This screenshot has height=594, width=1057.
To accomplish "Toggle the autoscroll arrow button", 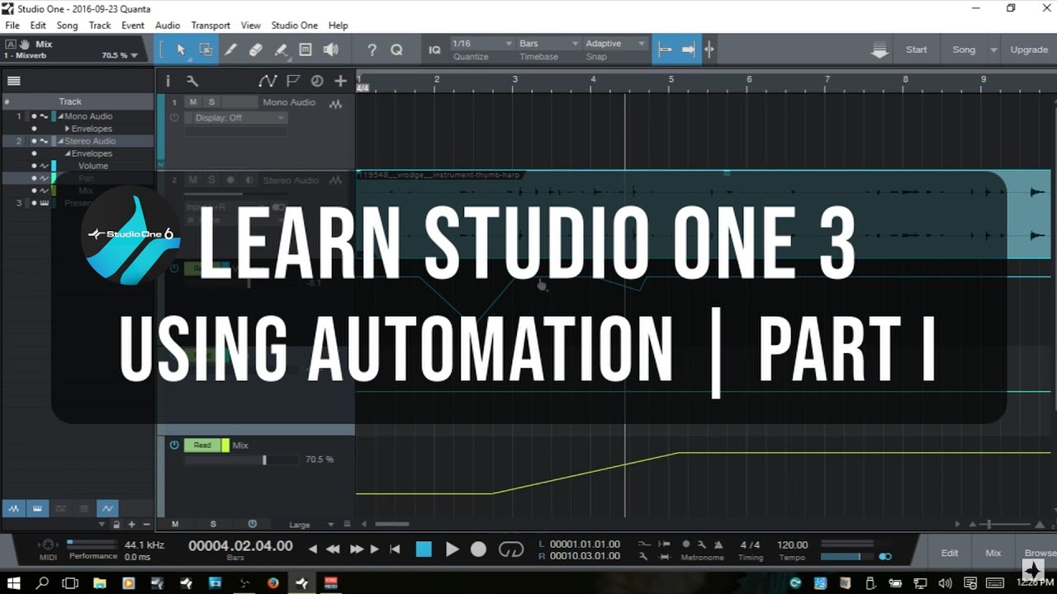I will [x=688, y=49].
